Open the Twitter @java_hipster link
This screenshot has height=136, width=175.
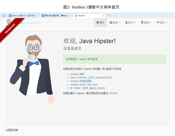click(87, 88)
